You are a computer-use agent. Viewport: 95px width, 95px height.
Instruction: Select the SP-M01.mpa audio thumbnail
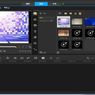(77, 33)
